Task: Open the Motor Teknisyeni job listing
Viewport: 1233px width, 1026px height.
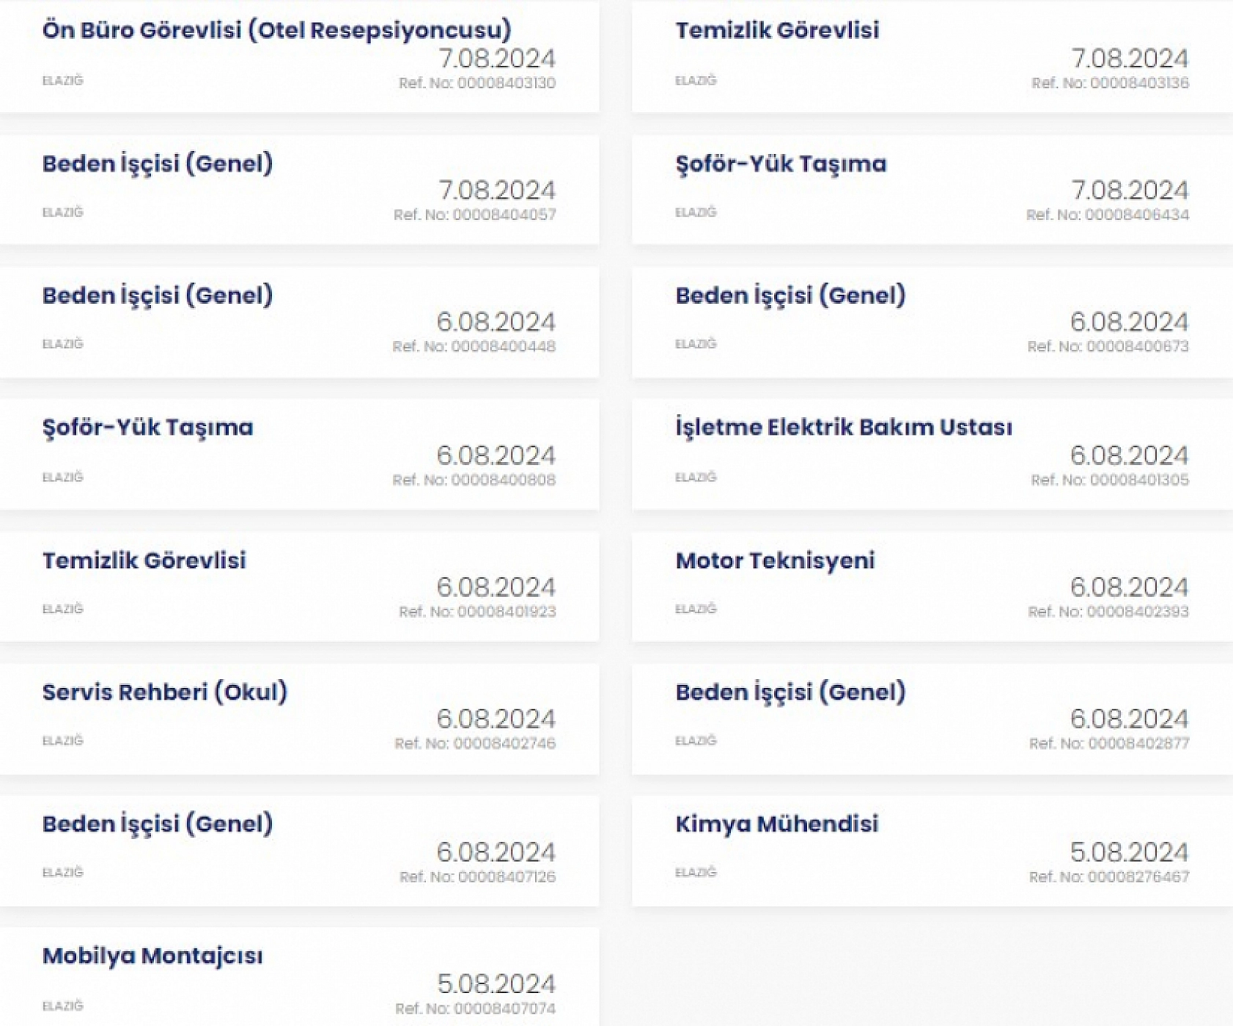Action: click(775, 561)
